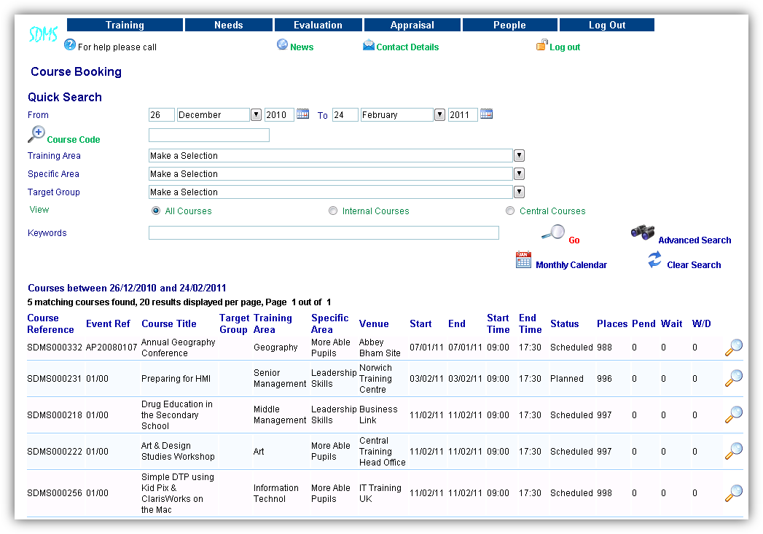Click the From day field showing 26
This screenshot has width=763, height=534.
pos(162,115)
